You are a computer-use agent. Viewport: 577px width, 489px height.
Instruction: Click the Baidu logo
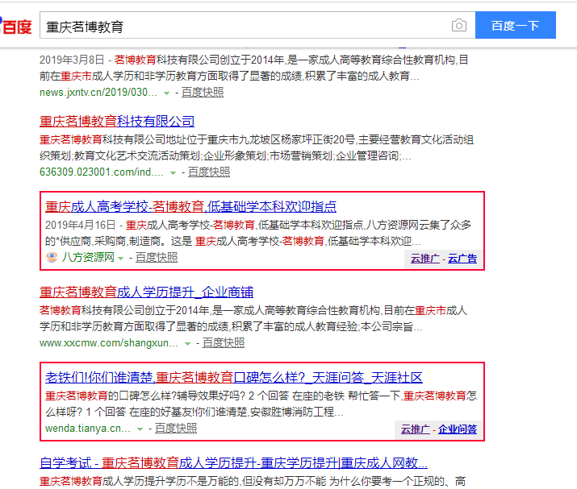point(15,26)
